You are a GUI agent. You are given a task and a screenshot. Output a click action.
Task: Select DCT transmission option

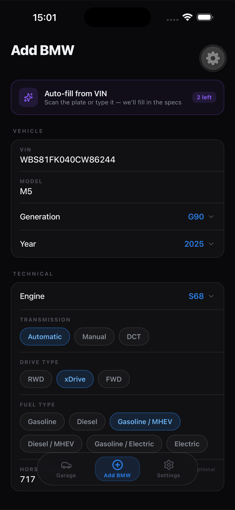(x=134, y=337)
